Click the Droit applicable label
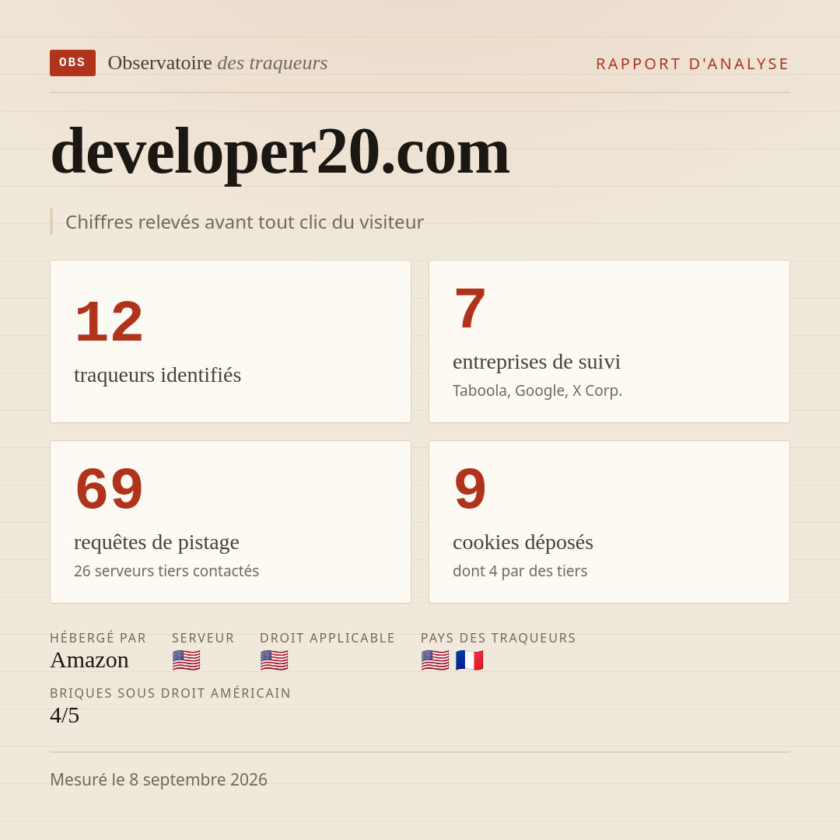Screen dimensions: 840x840 327,638
